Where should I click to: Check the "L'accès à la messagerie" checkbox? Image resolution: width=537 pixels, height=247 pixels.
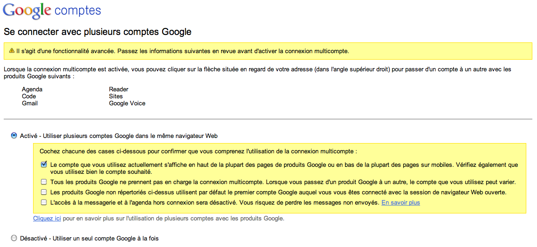click(x=44, y=202)
